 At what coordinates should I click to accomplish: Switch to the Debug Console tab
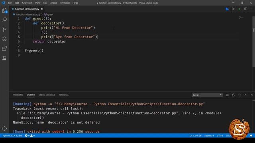(47, 95)
